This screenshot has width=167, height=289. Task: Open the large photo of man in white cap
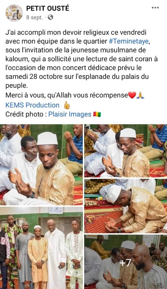41,165
